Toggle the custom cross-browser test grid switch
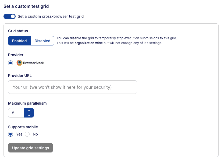221x160 pixels. 10,16
